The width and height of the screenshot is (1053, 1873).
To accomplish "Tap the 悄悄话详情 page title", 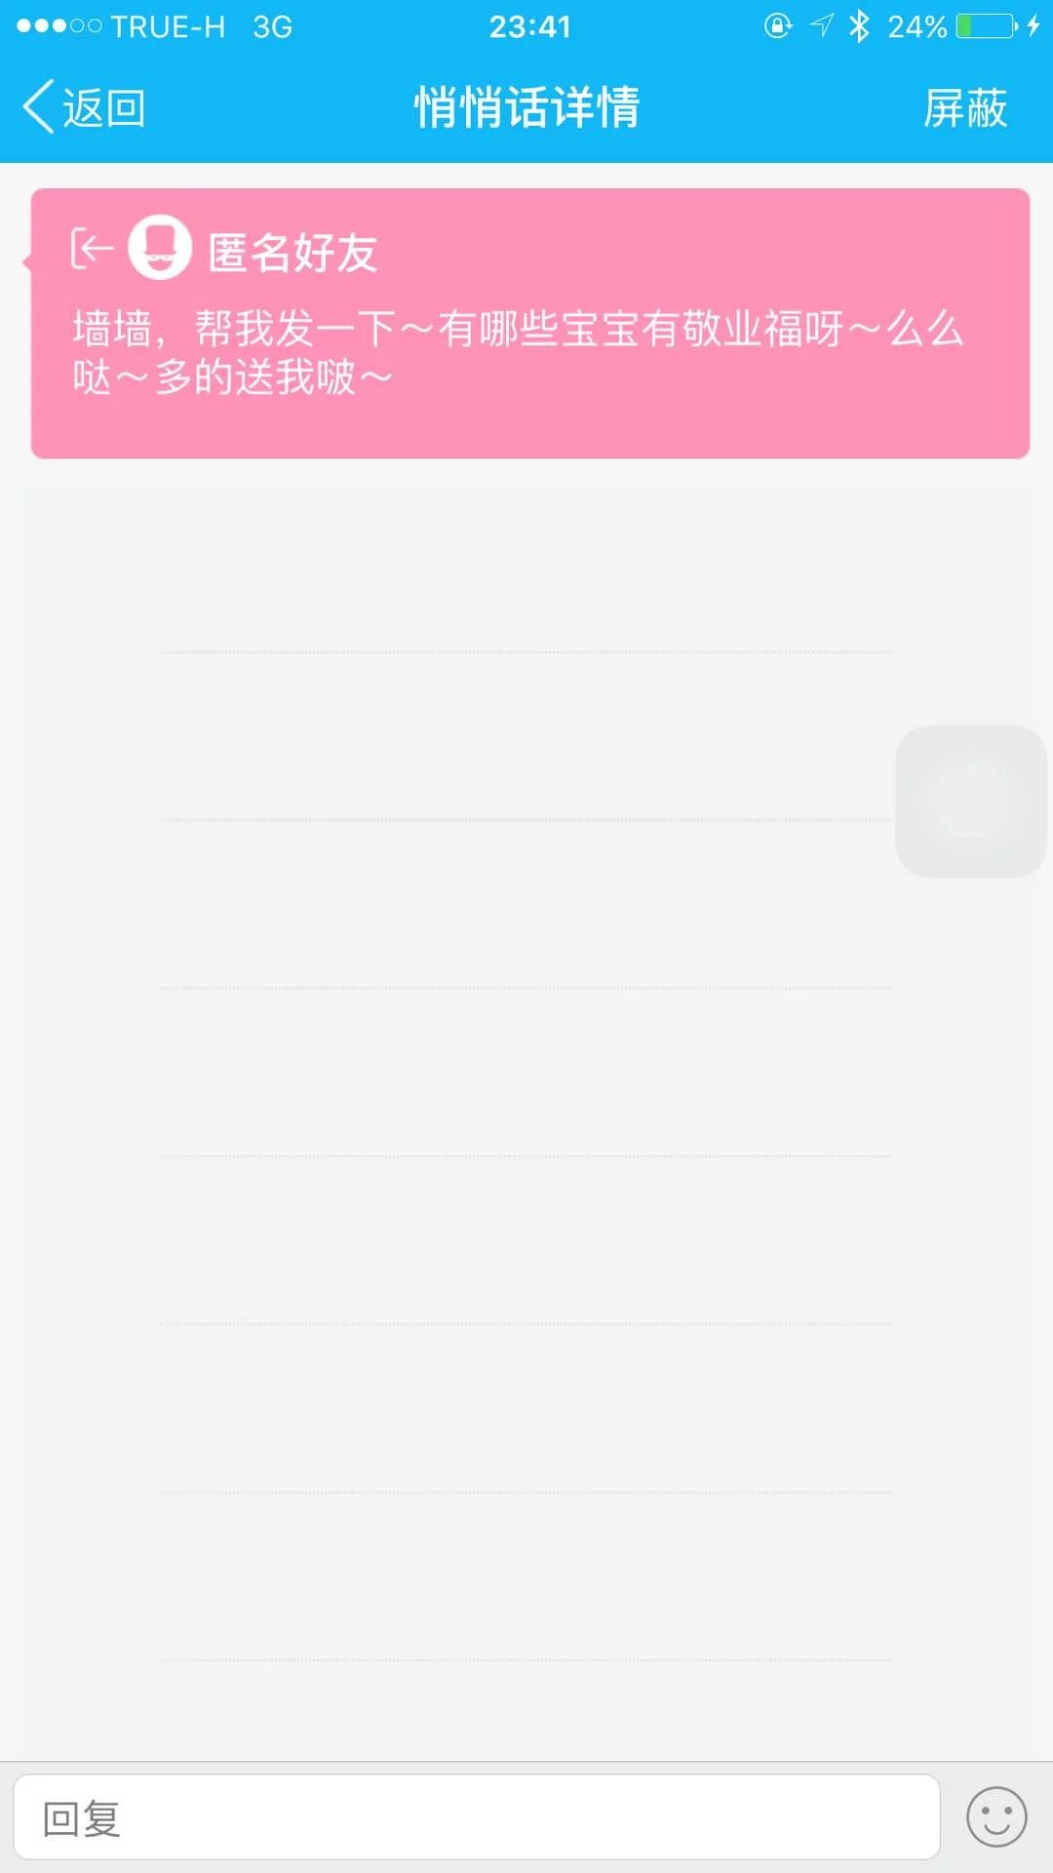I will pyautogui.click(x=526, y=107).
